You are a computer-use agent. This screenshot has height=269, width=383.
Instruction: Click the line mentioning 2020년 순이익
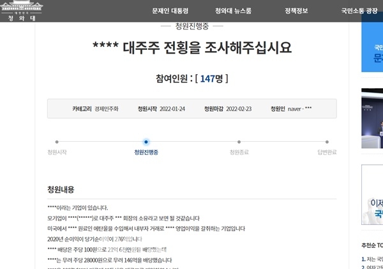94,239
